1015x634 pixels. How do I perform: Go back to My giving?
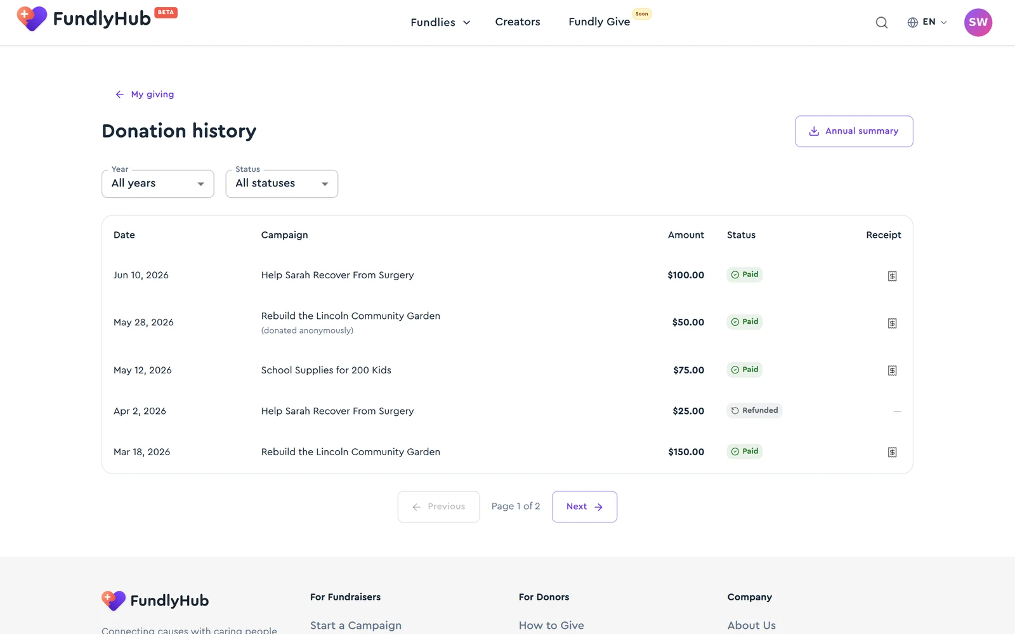[145, 94]
